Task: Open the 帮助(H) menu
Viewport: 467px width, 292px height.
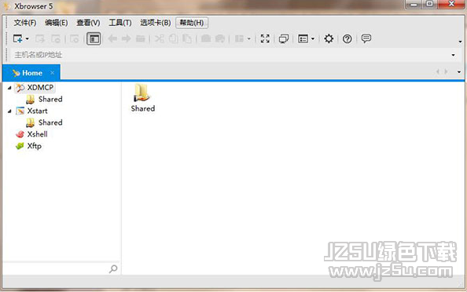Action: click(192, 23)
